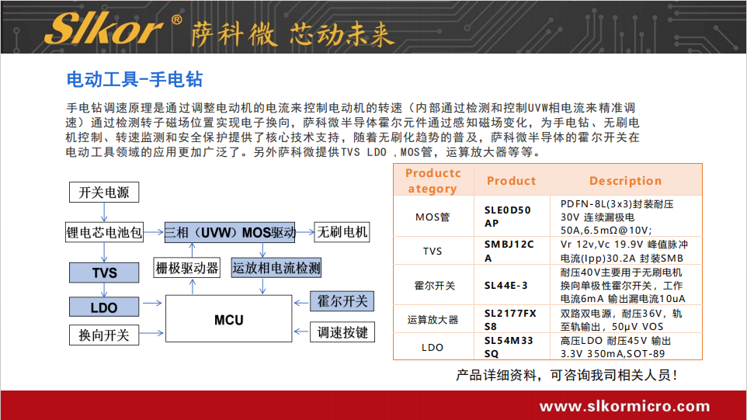747x420 pixels.
Task: Select the 运算放大器 table cell
Action: pos(433,320)
